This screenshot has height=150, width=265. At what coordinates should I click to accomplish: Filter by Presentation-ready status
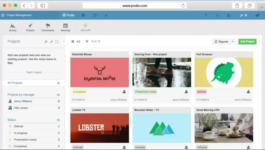pos(34,140)
